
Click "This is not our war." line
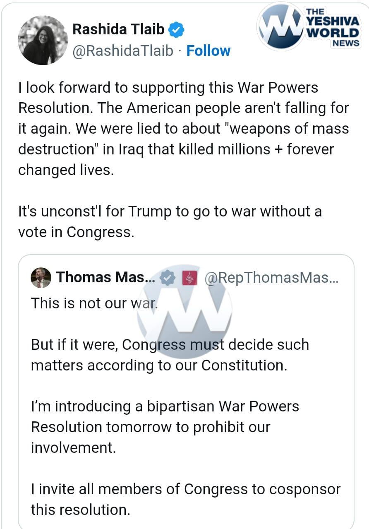[94, 303]
